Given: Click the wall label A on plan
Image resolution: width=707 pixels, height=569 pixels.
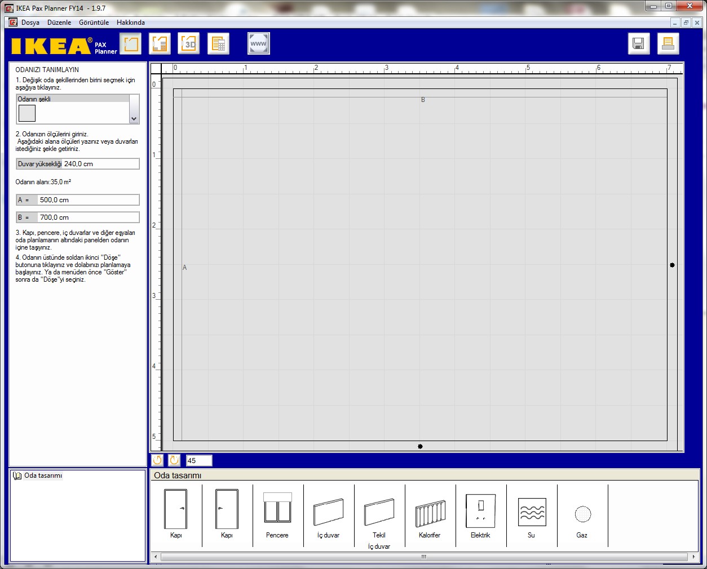Looking at the screenshot, I should pos(184,268).
